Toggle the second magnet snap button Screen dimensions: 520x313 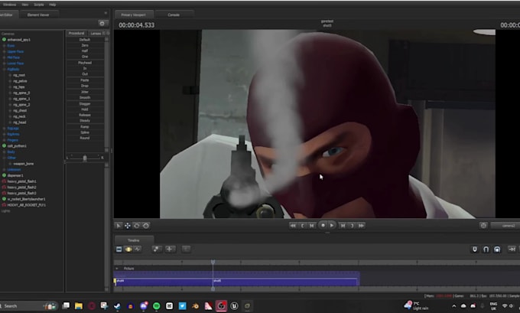pos(486,249)
